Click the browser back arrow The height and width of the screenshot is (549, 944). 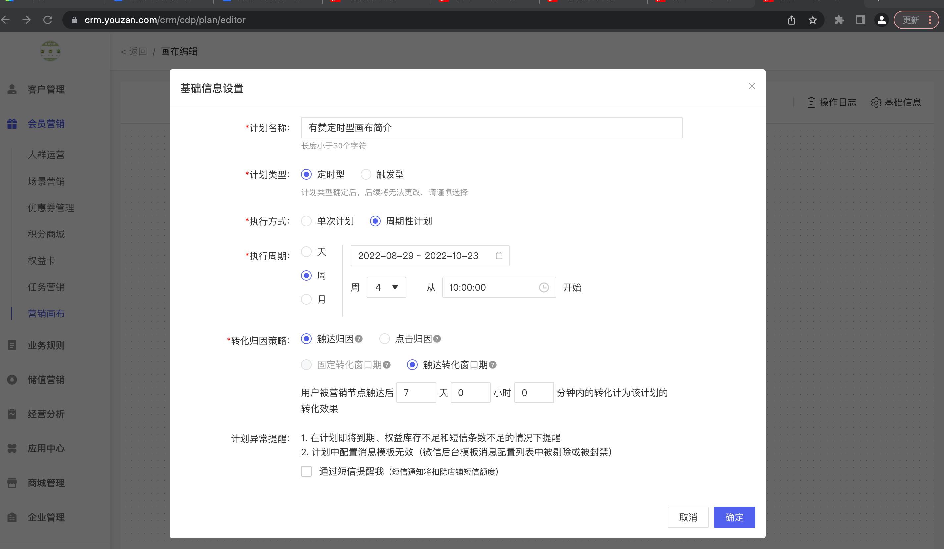pyautogui.click(x=5, y=20)
